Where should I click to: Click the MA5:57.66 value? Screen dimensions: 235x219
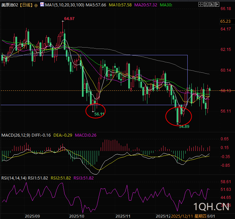click(96, 5)
